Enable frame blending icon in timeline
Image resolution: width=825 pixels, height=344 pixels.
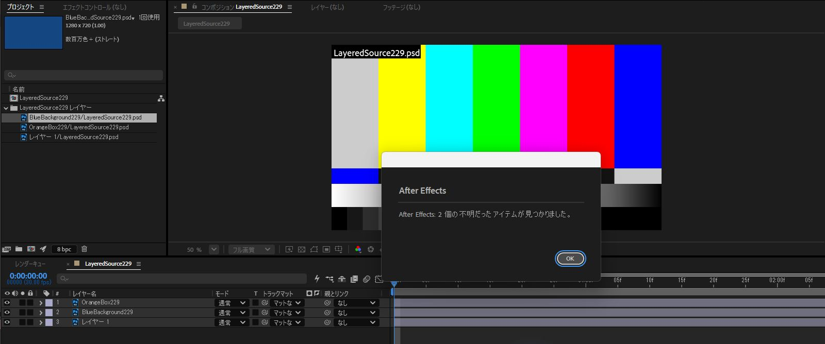[354, 279]
